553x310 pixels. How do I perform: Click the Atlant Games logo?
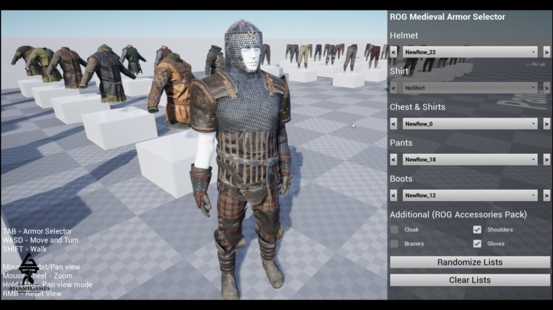coord(29,272)
